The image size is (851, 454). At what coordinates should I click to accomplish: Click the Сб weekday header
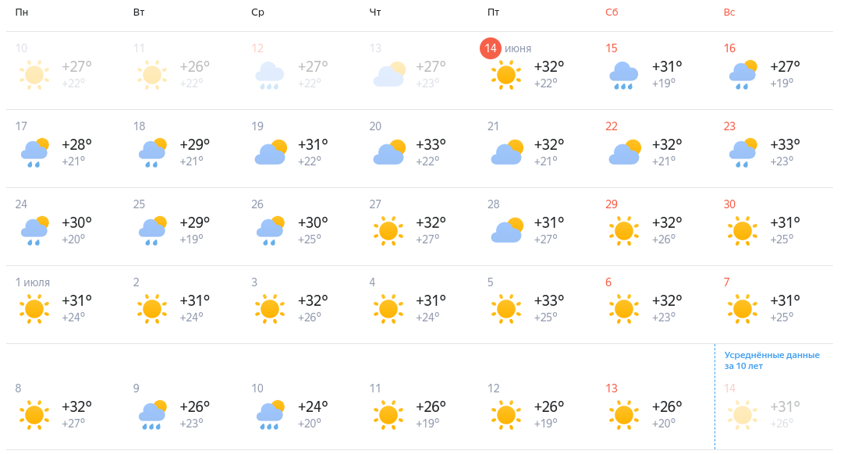click(x=612, y=12)
